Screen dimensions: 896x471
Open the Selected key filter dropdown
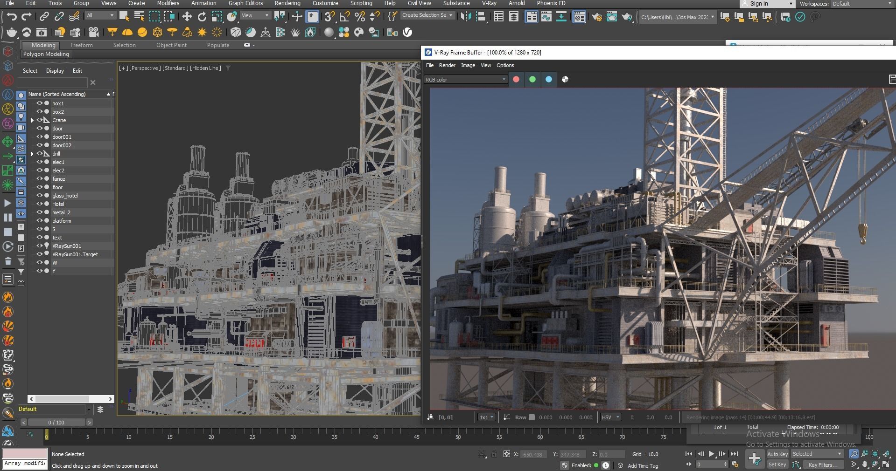(x=817, y=454)
